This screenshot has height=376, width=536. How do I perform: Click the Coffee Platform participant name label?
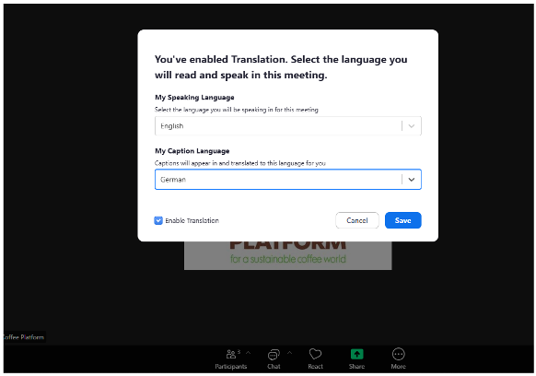pyautogui.click(x=23, y=337)
